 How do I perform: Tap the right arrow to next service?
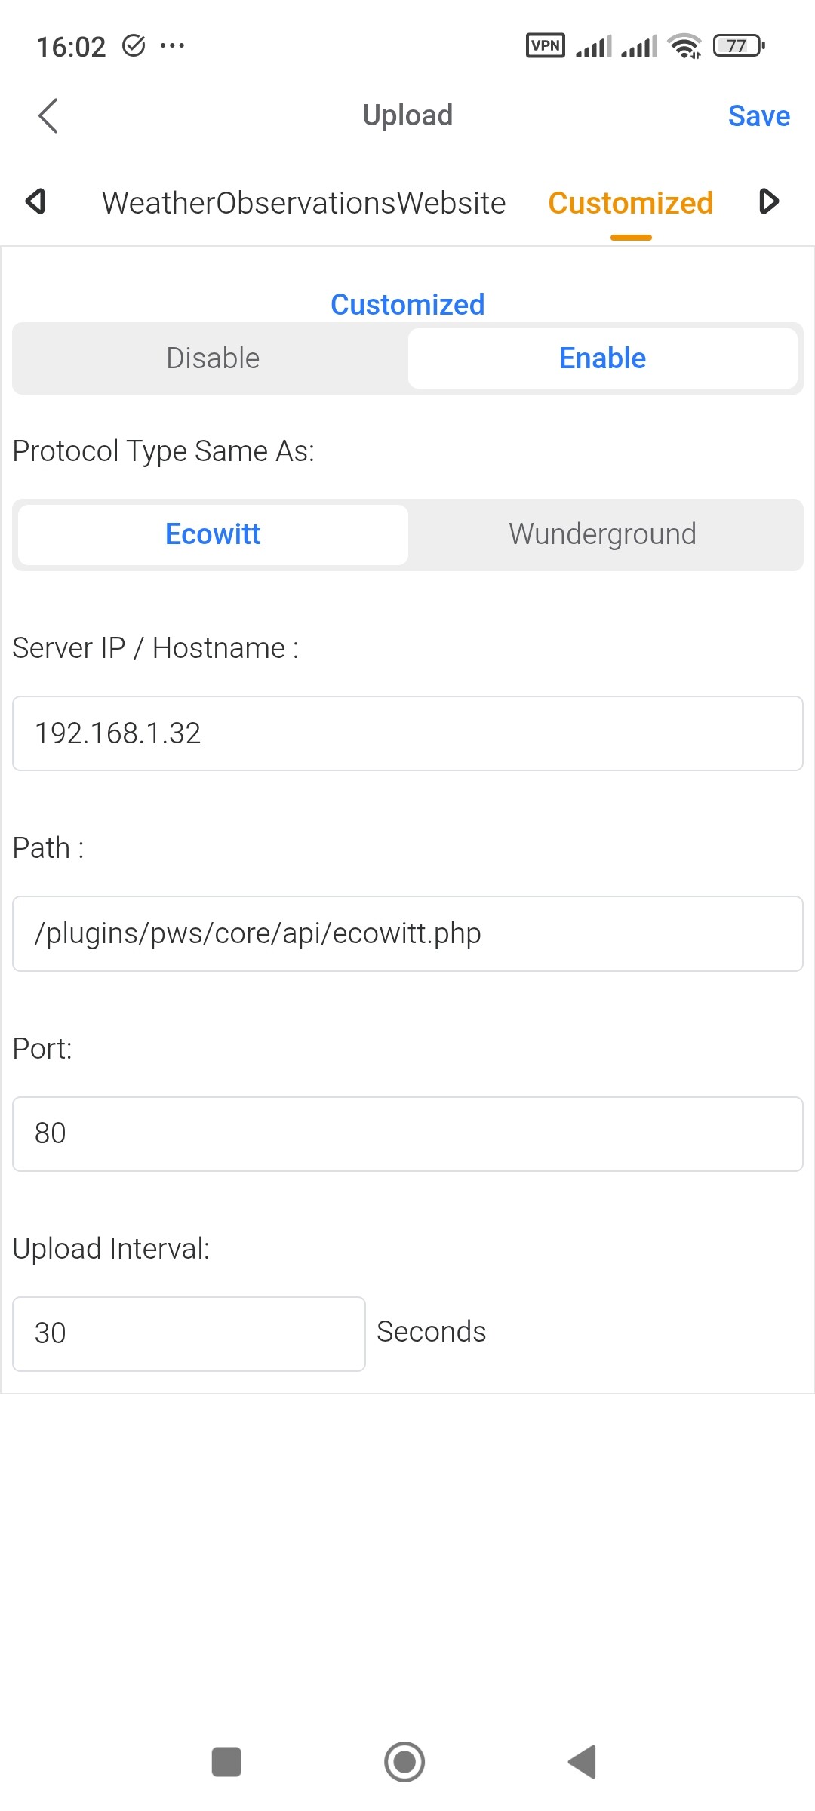pyautogui.click(x=768, y=201)
